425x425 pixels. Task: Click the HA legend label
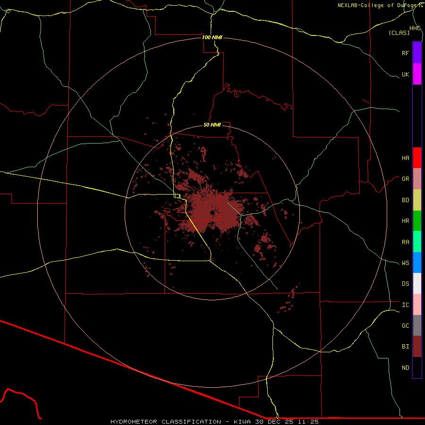tap(405, 158)
